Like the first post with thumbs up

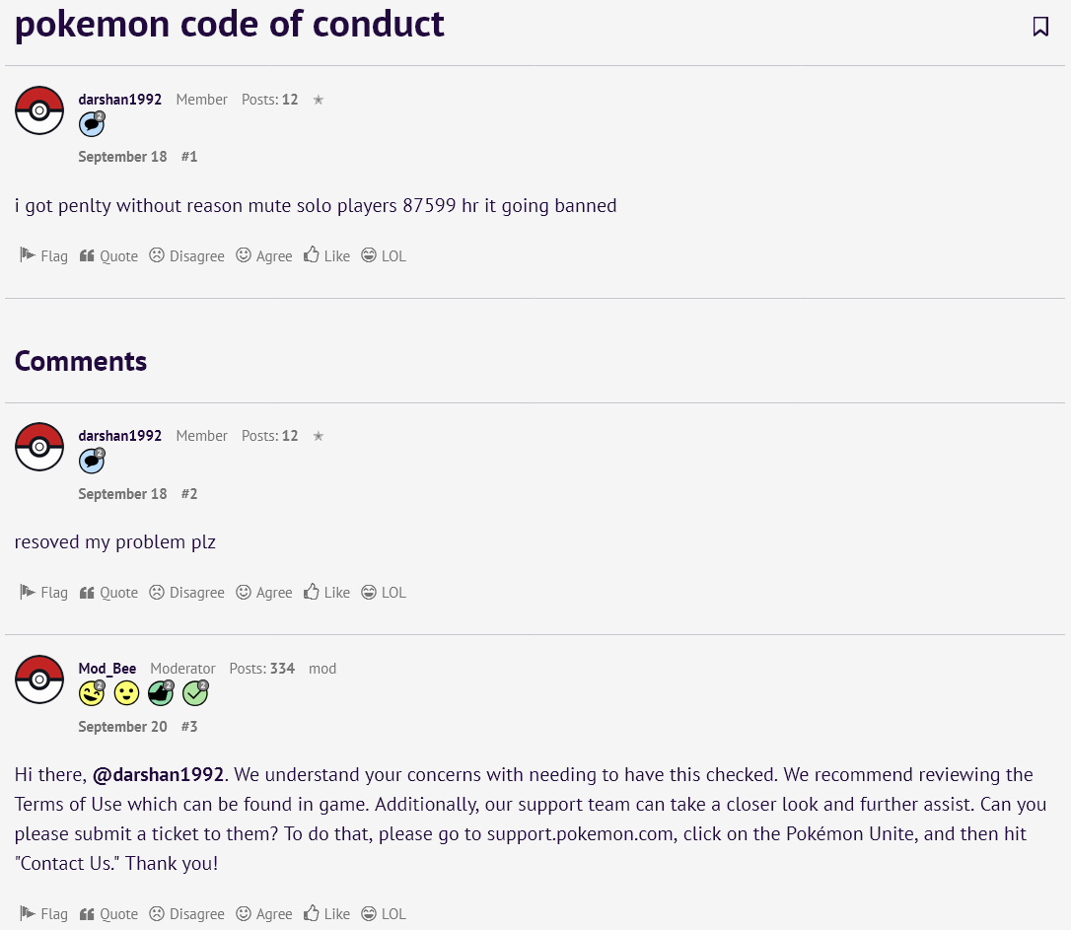coord(326,255)
